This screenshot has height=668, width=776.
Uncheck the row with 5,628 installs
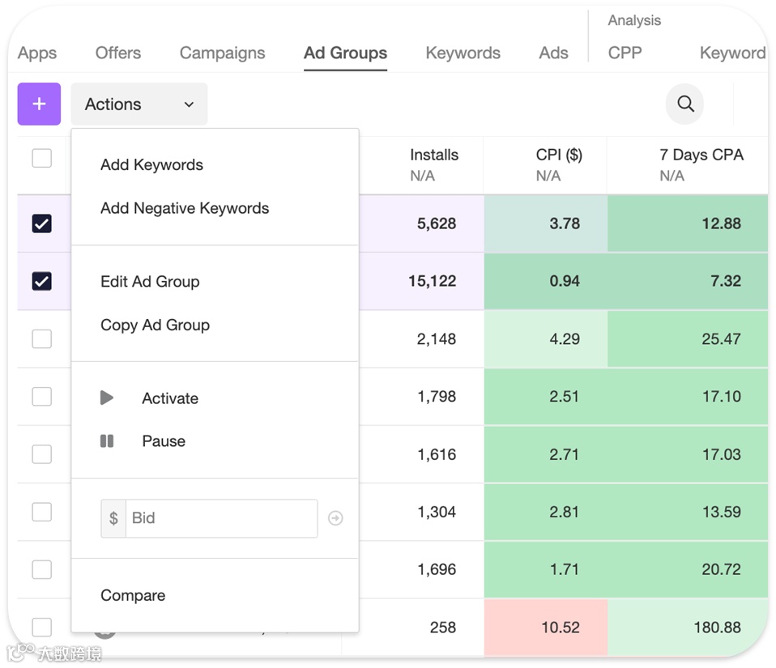pos(41,223)
